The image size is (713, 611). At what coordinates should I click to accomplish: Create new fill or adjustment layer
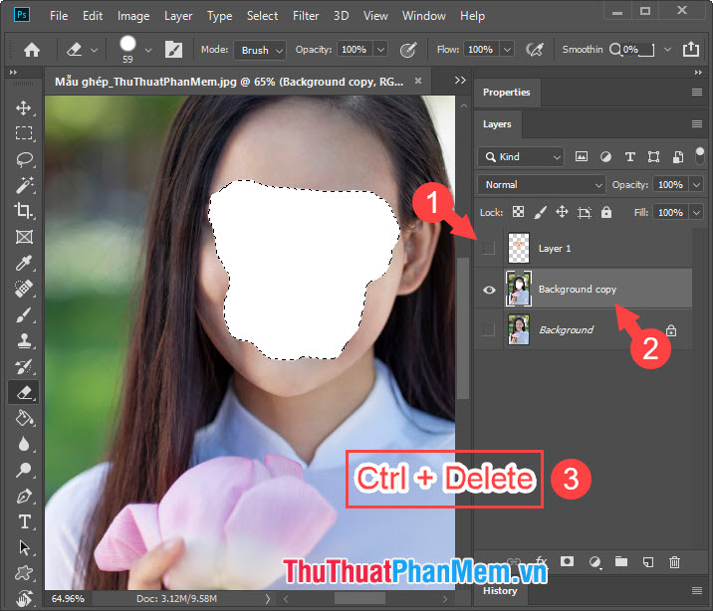594,562
